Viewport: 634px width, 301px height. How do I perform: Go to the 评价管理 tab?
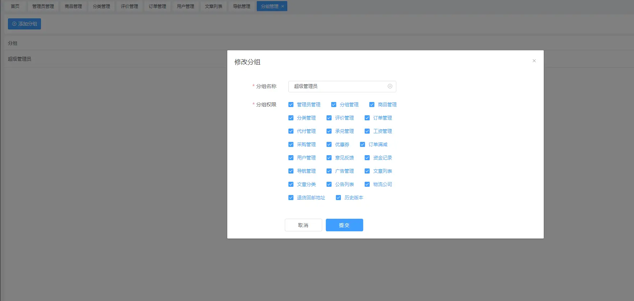(129, 6)
